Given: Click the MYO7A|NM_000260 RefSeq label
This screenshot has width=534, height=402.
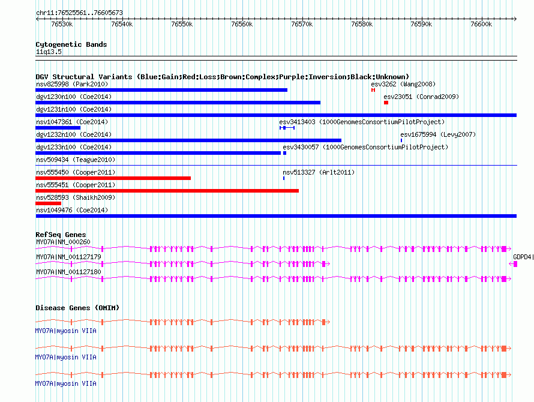Looking at the screenshot, I should pos(63,242).
